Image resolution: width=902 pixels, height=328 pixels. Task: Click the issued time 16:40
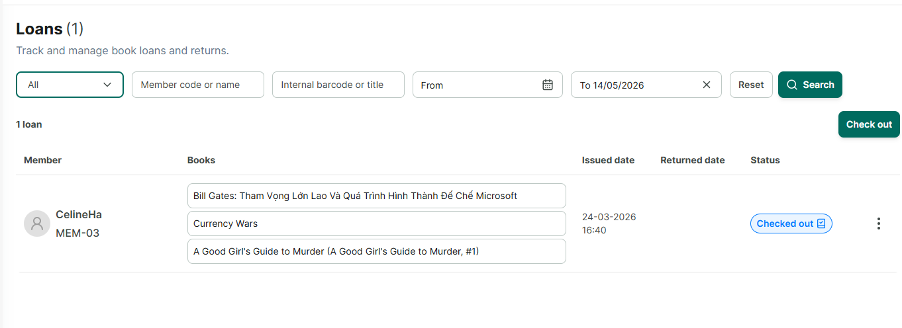[594, 230]
